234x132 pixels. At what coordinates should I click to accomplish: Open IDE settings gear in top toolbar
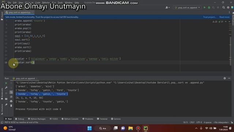click(228, 7)
